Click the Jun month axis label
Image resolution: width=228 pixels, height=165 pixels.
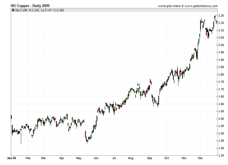[x=96, y=158]
